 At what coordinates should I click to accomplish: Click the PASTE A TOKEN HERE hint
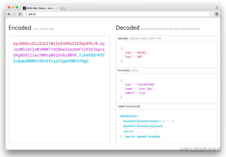(44, 29)
